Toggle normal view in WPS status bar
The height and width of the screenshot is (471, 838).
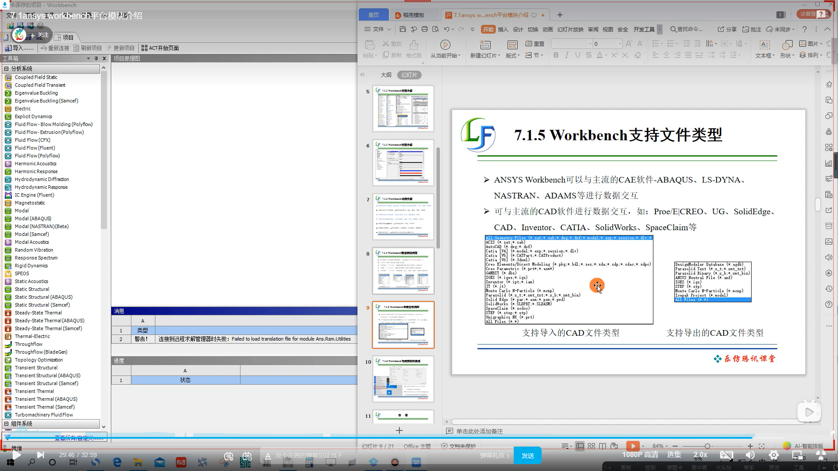click(x=580, y=446)
